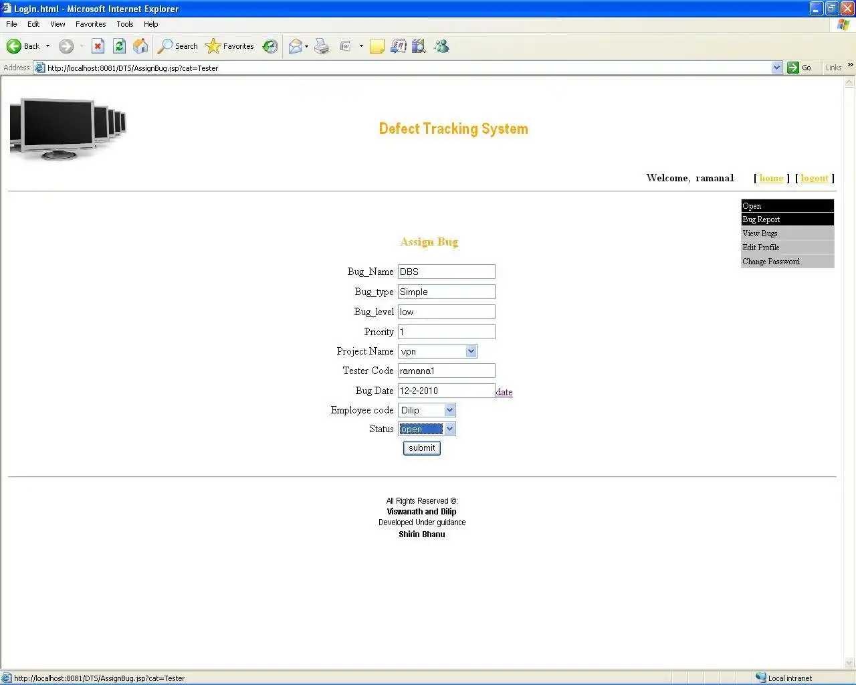Click the logout link
The image size is (856, 685).
pos(815,178)
